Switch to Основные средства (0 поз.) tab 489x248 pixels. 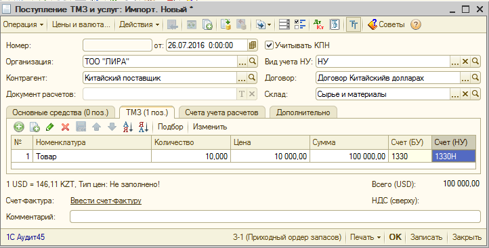pos(60,112)
